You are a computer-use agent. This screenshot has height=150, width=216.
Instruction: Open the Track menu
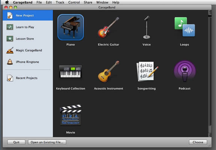pyautogui.click(x=60, y=2)
